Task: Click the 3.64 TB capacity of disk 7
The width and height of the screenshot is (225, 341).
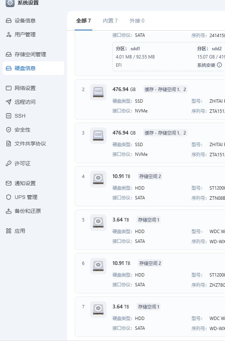Action: [120, 307]
